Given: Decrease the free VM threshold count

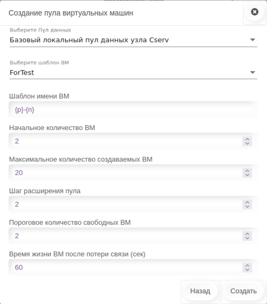Looking at the screenshot, I should click(247, 238).
